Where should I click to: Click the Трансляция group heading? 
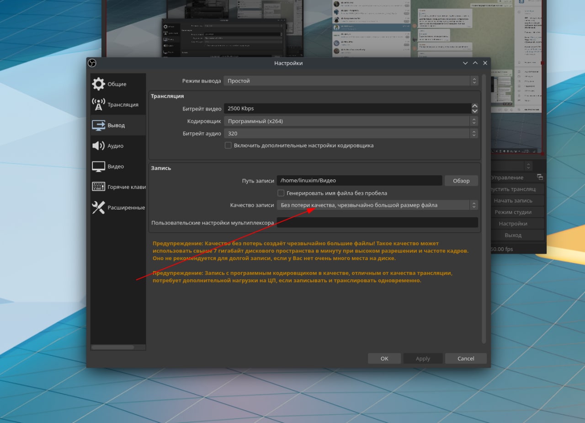coord(167,96)
